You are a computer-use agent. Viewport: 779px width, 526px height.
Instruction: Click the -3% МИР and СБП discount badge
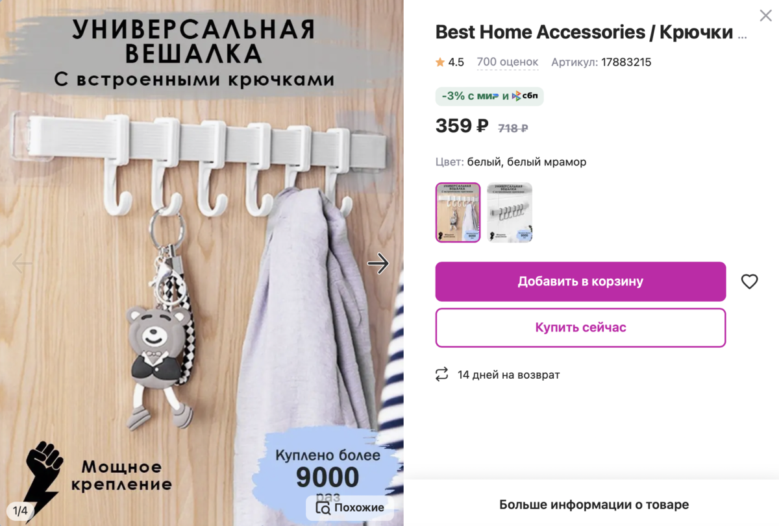pyautogui.click(x=489, y=96)
